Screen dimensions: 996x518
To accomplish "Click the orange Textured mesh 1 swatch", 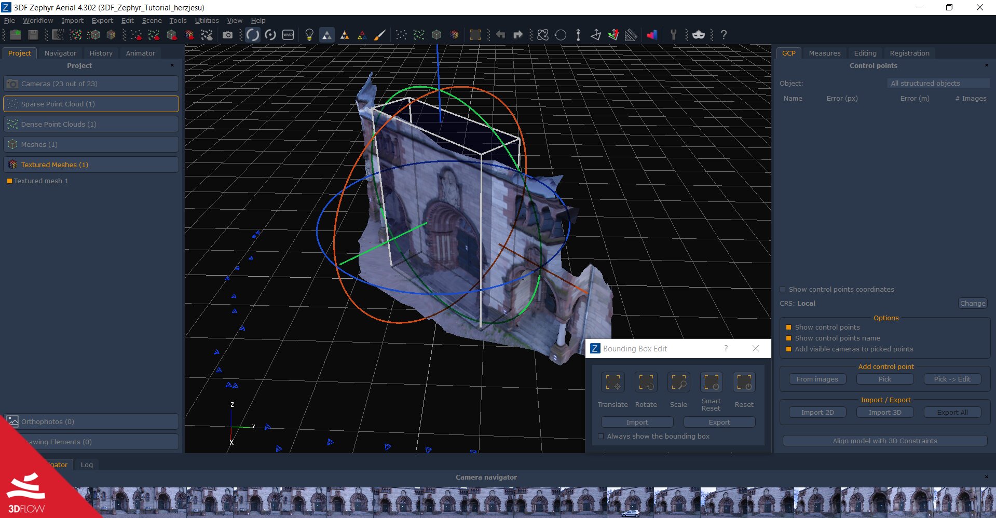I will click(x=9, y=181).
